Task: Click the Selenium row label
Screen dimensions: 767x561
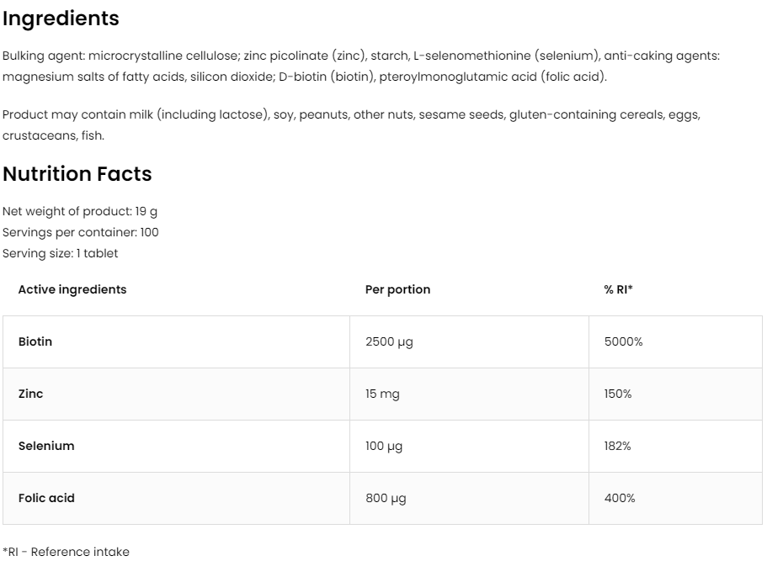Action: [x=46, y=446]
